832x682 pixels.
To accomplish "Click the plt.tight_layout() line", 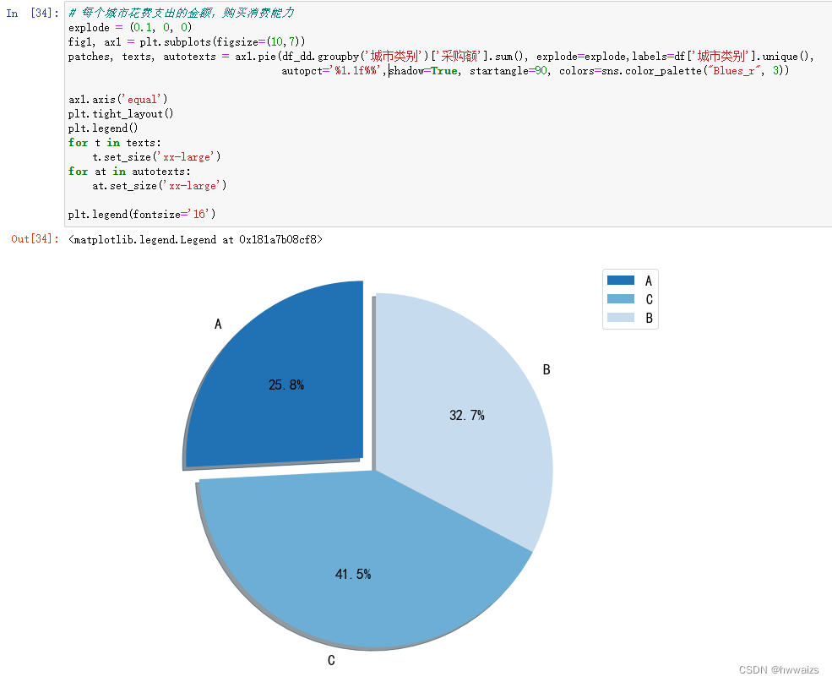I will (x=121, y=113).
